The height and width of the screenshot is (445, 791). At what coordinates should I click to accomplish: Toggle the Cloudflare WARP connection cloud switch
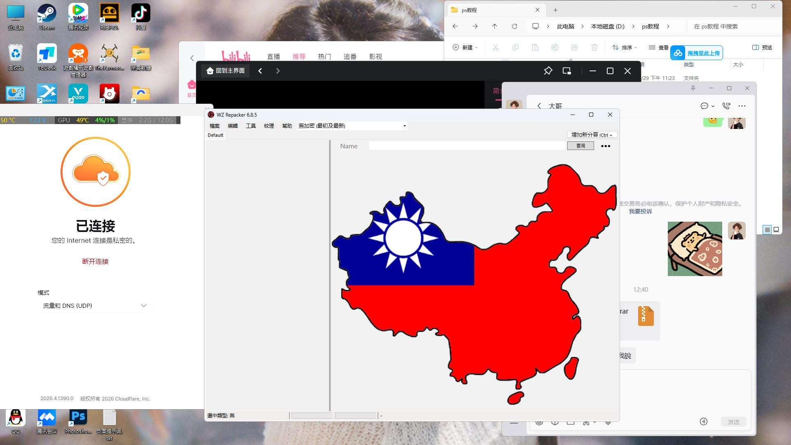pyautogui.click(x=96, y=172)
